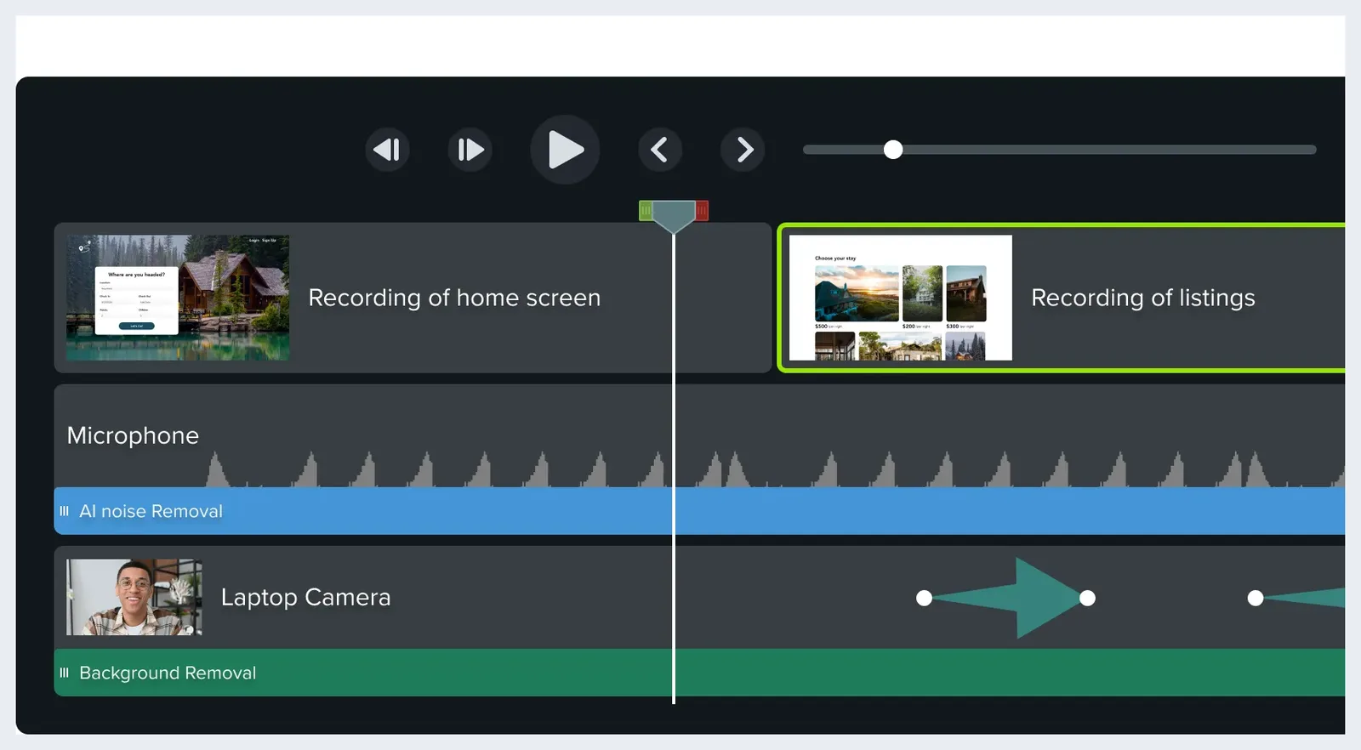The image size is (1361, 750).
Task: Click the step backward frame button
Action: point(387,150)
